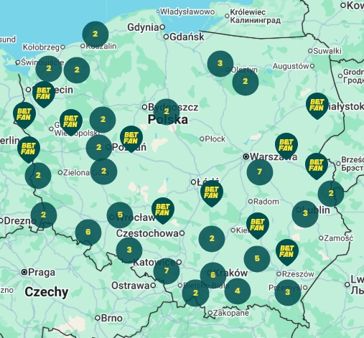Select the BetFan marker by Szczecin

click(44, 94)
